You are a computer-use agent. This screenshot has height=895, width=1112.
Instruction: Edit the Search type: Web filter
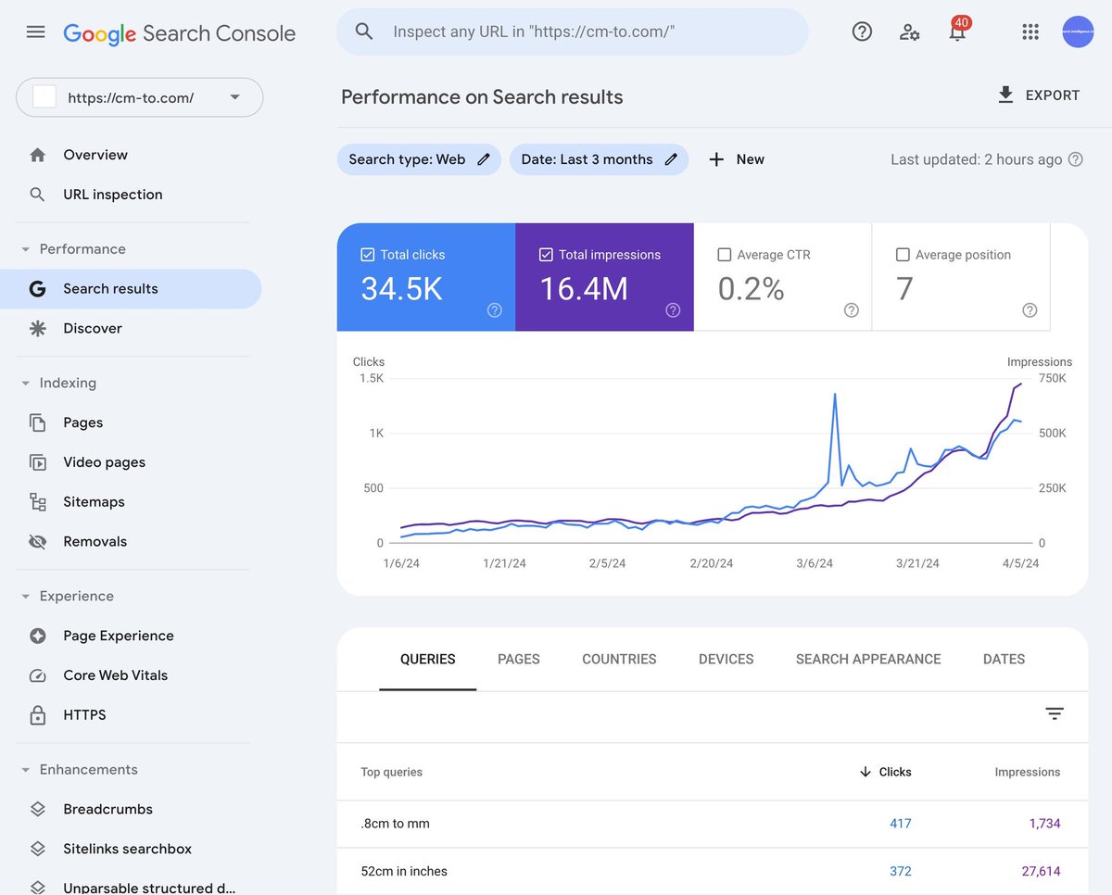point(419,159)
